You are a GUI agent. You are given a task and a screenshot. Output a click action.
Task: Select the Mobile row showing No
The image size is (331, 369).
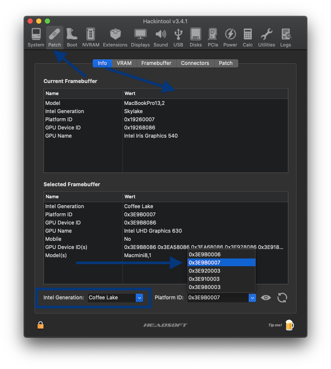tap(166, 239)
